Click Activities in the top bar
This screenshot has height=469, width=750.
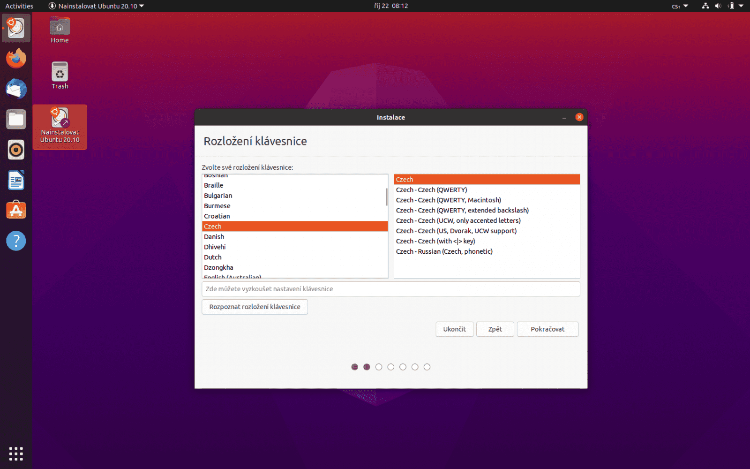19,6
